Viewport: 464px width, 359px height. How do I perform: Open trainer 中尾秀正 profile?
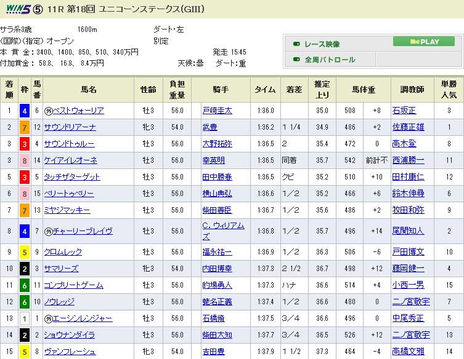[409, 318]
